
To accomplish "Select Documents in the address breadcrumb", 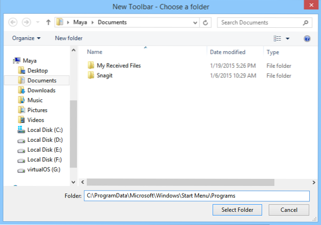I will [112, 22].
